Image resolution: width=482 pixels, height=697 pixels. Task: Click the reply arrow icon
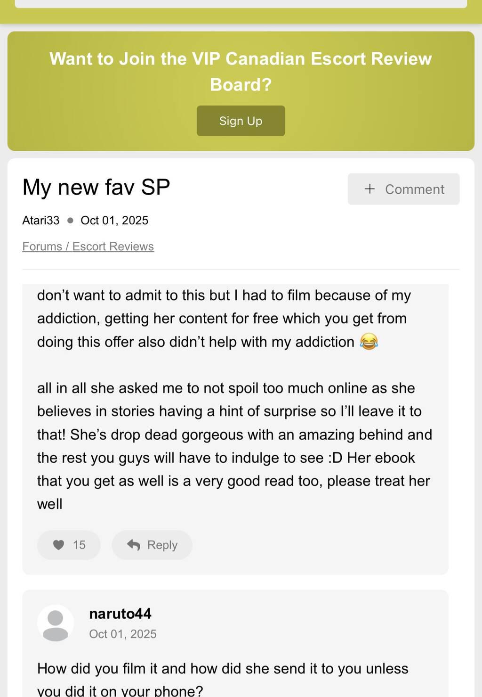134,545
